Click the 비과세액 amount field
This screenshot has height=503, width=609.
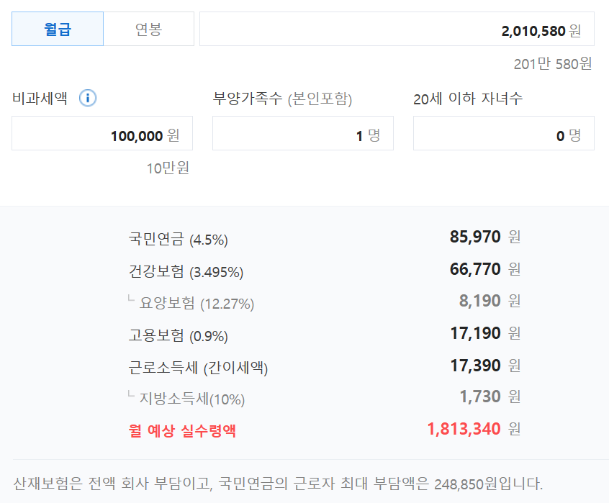pos(101,134)
